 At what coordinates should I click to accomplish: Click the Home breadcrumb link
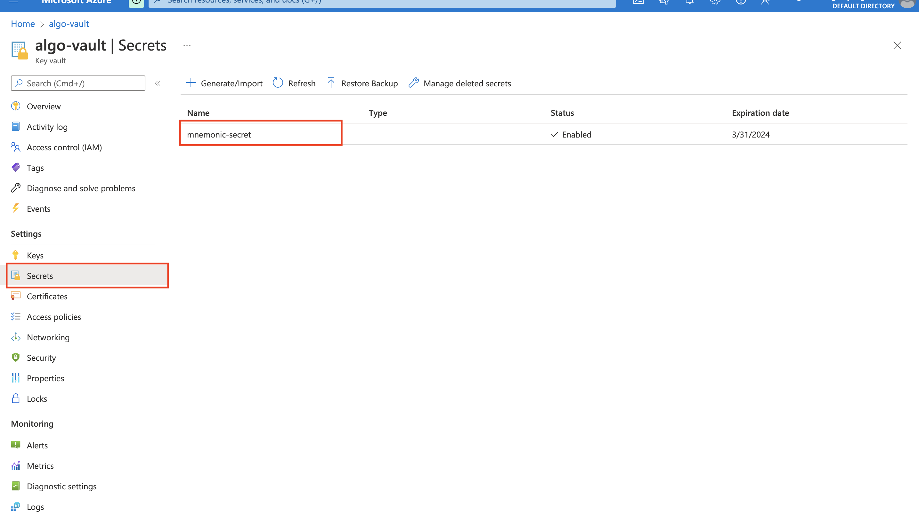(22, 24)
